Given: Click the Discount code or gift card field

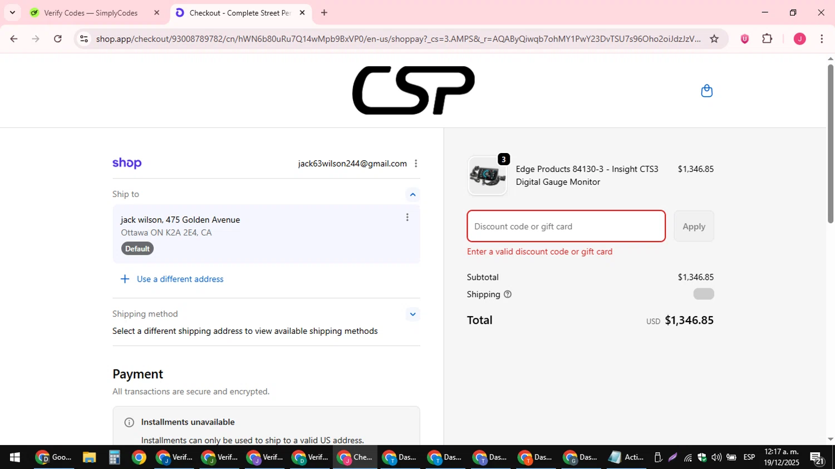Looking at the screenshot, I should 566,226.
